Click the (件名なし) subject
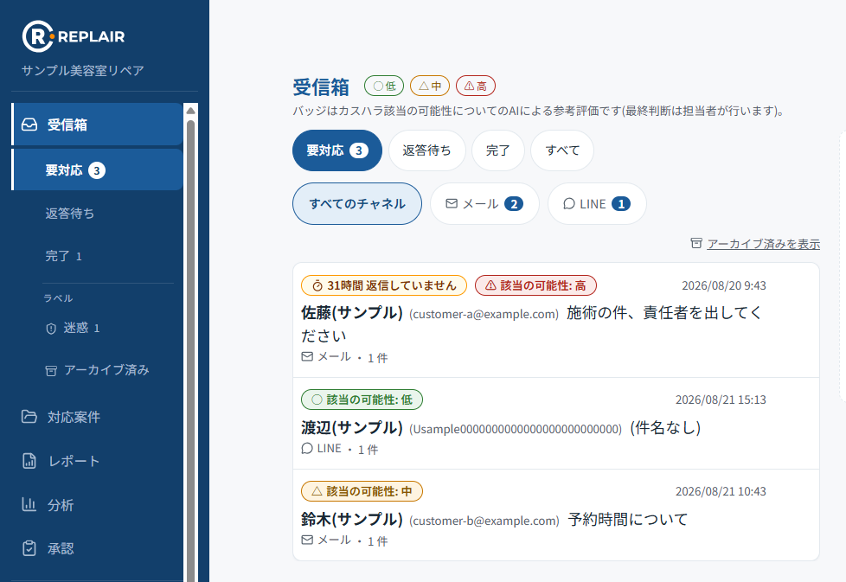This screenshot has height=582, width=846. 665,428
